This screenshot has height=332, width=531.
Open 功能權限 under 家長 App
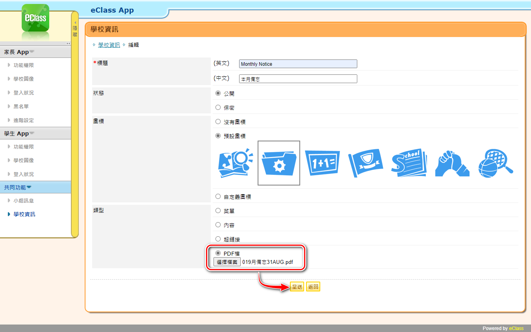[24, 65]
